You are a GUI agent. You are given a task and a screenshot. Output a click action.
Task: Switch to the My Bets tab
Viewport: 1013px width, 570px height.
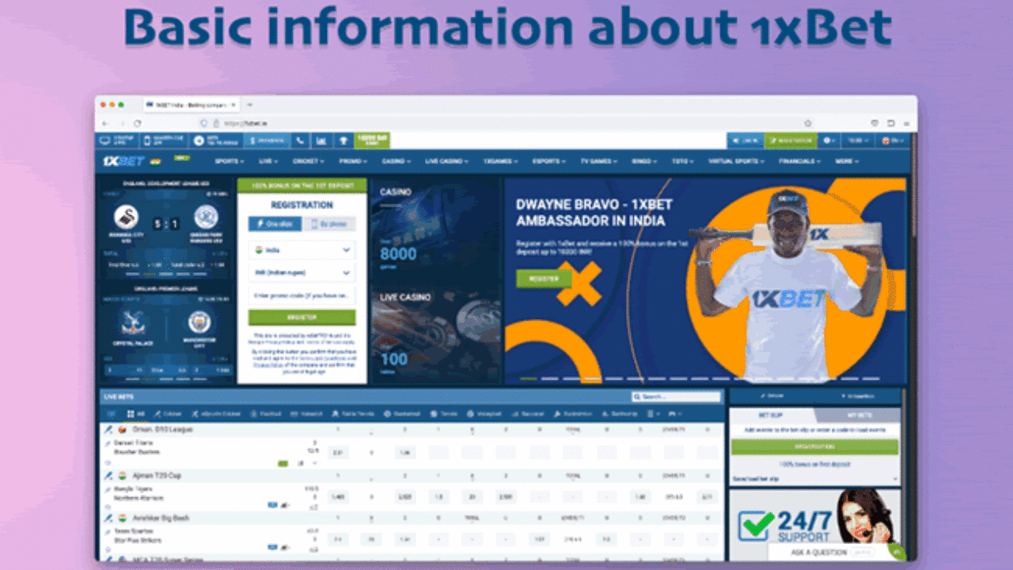(861, 415)
